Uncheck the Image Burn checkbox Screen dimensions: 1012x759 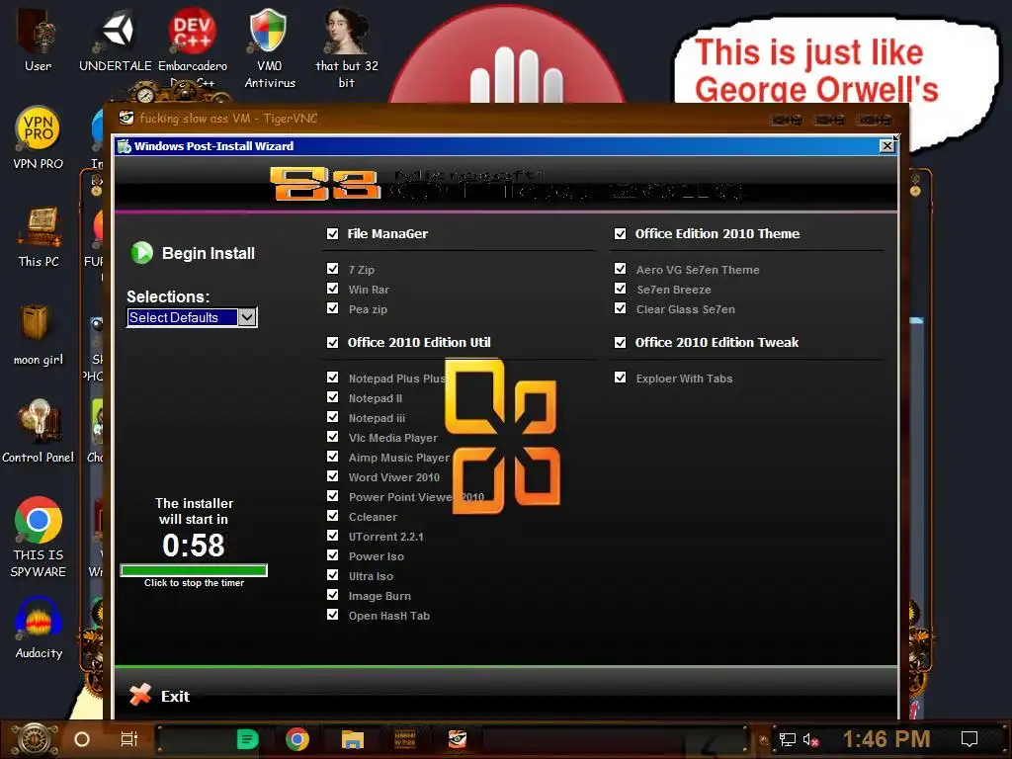[x=332, y=595]
